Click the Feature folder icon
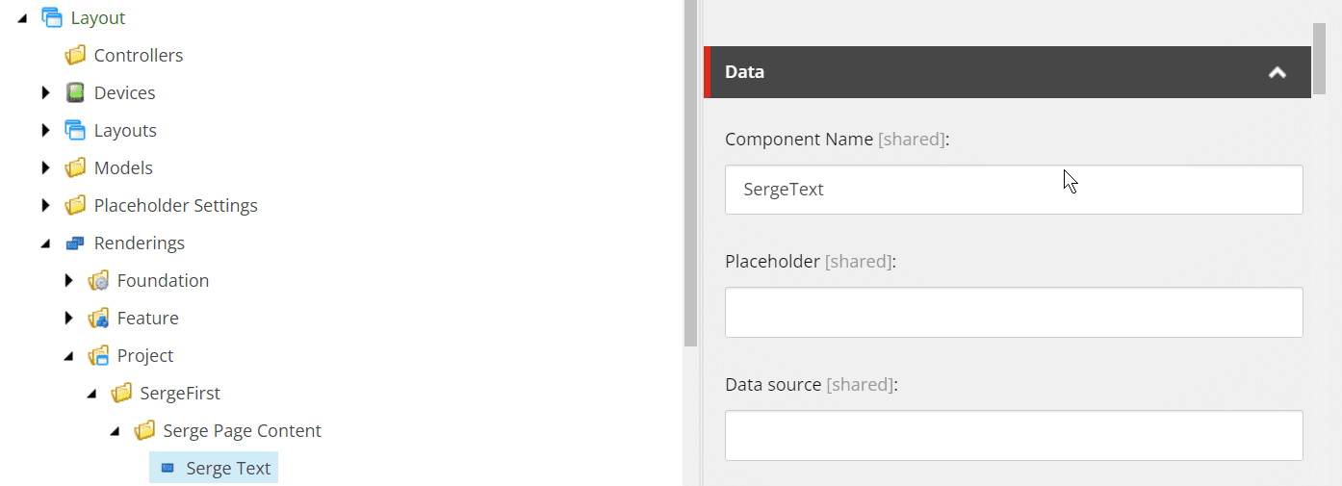 tap(98, 318)
